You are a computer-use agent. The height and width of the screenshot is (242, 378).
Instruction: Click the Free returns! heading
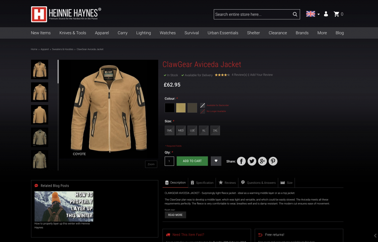(x=275, y=235)
